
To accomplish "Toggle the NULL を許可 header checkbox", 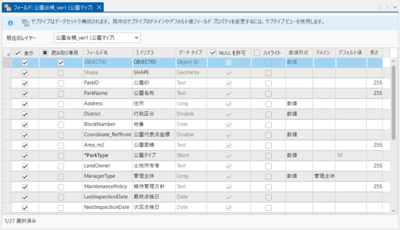I will tap(213, 53).
